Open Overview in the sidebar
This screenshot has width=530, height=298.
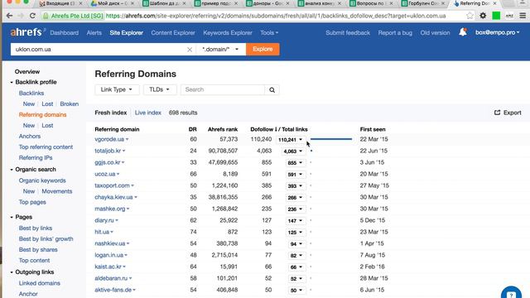[27, 72]
